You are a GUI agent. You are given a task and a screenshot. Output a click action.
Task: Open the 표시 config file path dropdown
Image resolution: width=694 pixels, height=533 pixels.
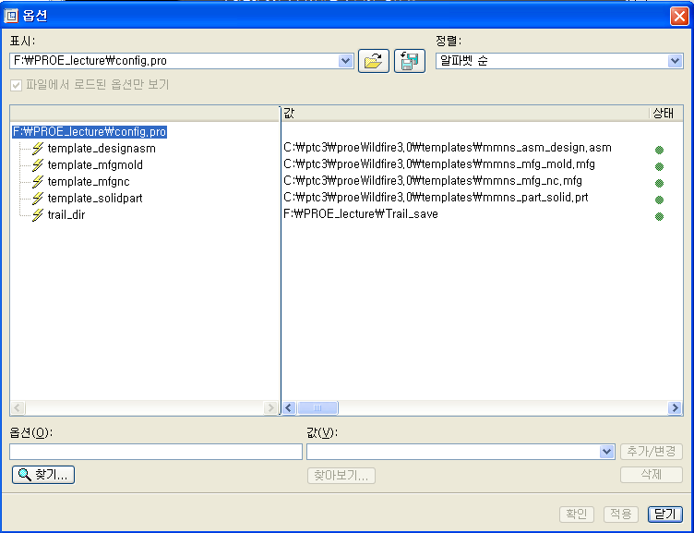tap(346, 61)
